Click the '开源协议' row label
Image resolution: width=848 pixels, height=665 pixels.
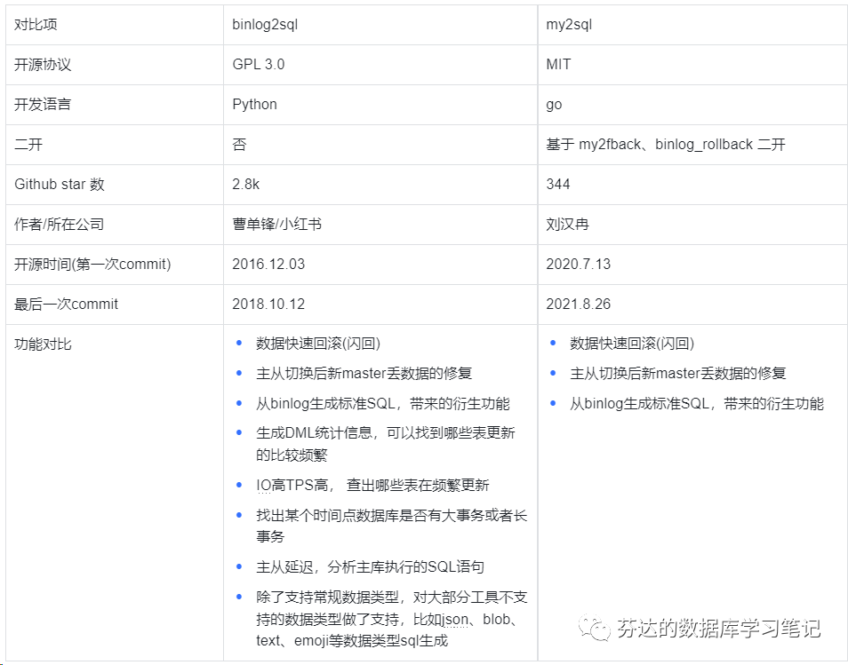click(43, 65)
